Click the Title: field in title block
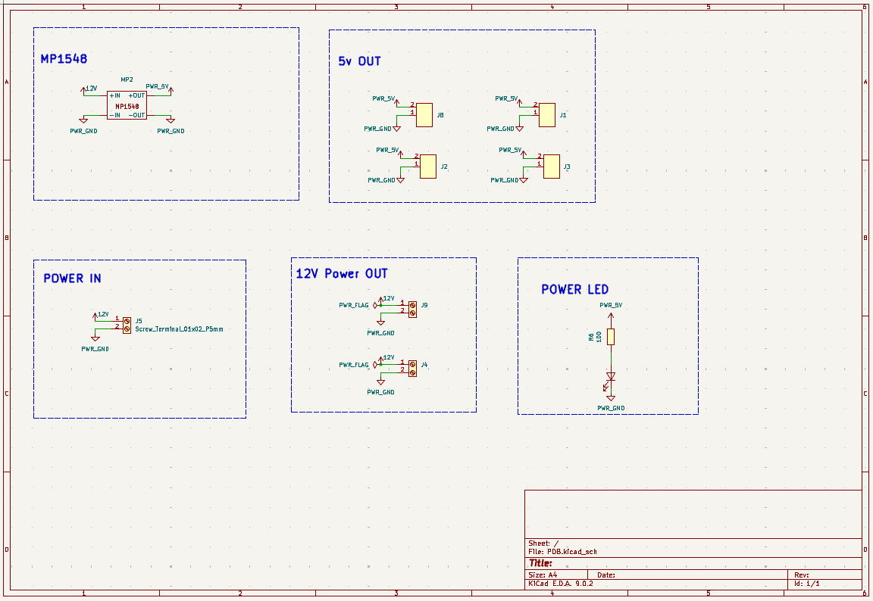Image resolution: width=873 pixels, height=601 pixels. click(540, 563)
